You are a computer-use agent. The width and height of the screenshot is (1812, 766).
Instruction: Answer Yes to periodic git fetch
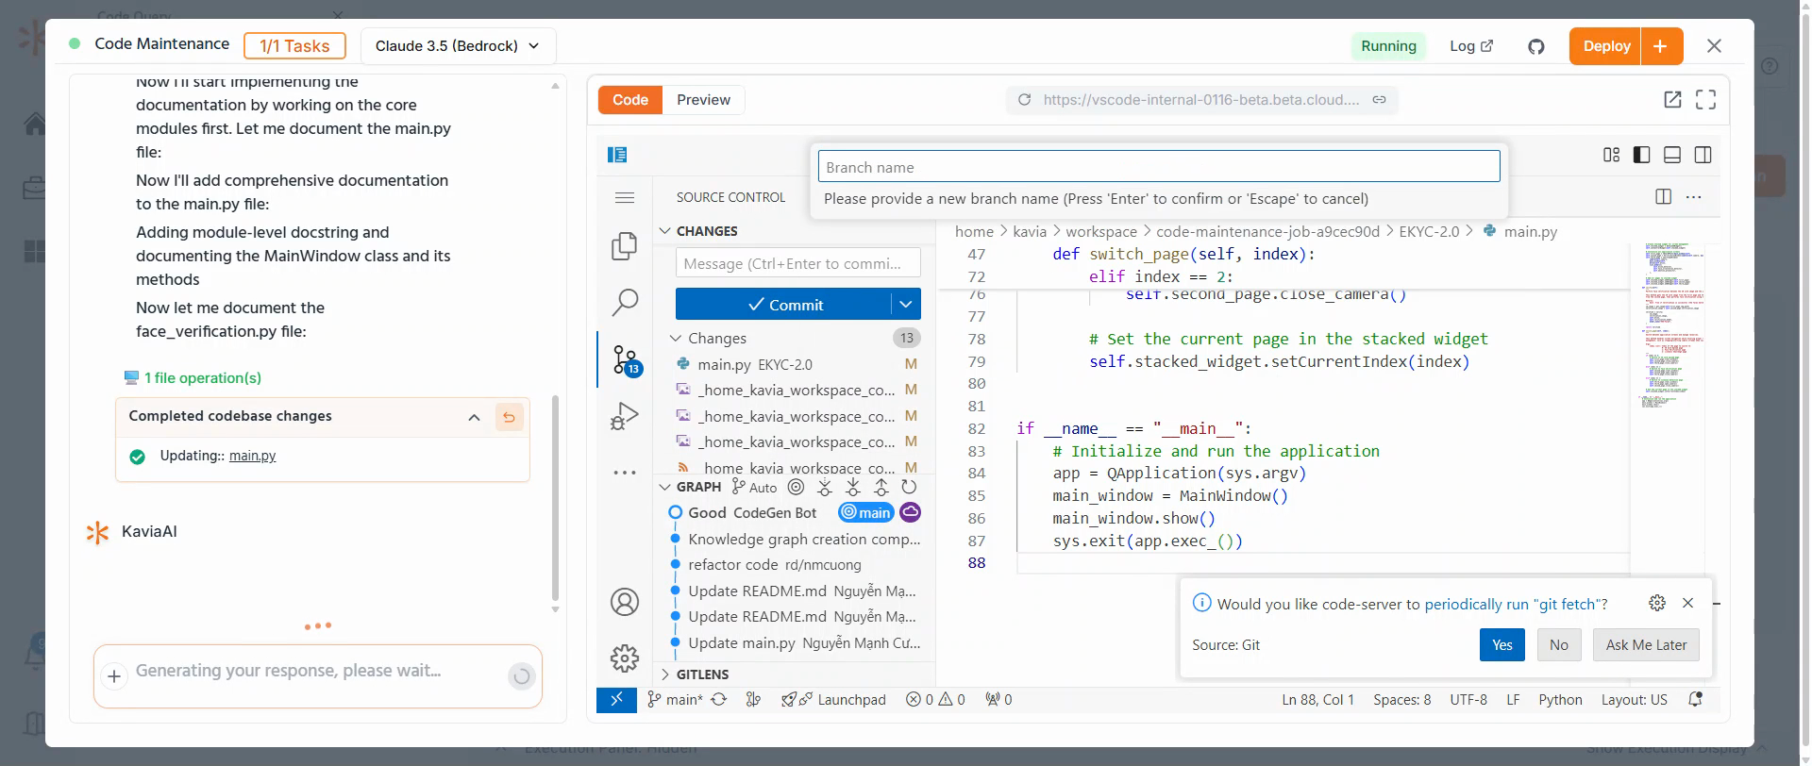(x=1502, y=645)
